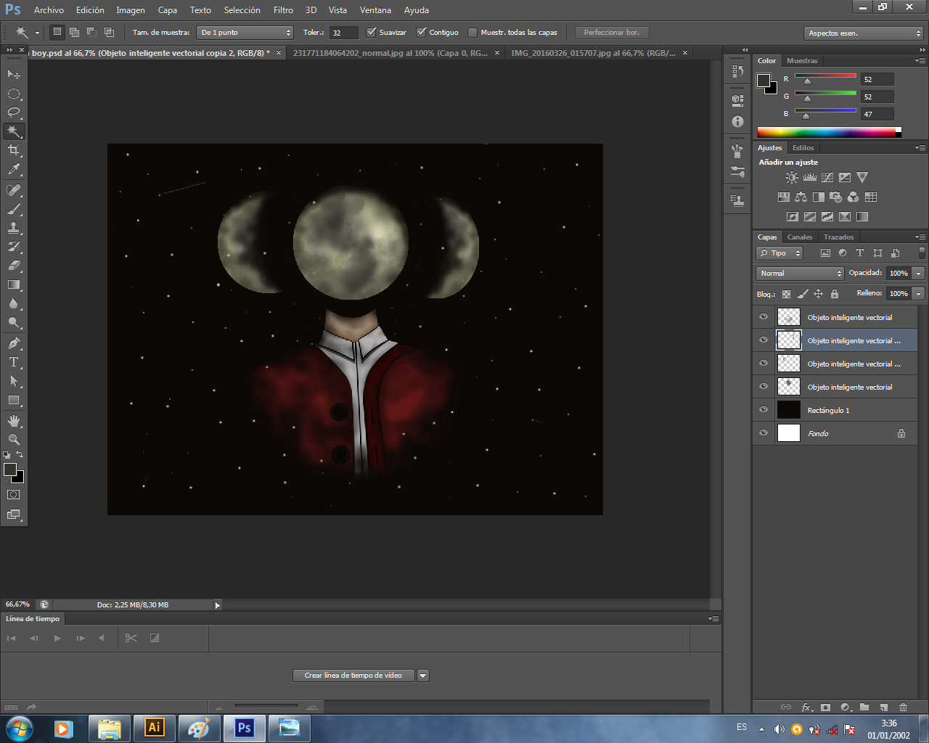The height and width of the screenshot is (743, 929).
Task: Toggle Quick Mask mode icon
Action: (x=14, y=495)
